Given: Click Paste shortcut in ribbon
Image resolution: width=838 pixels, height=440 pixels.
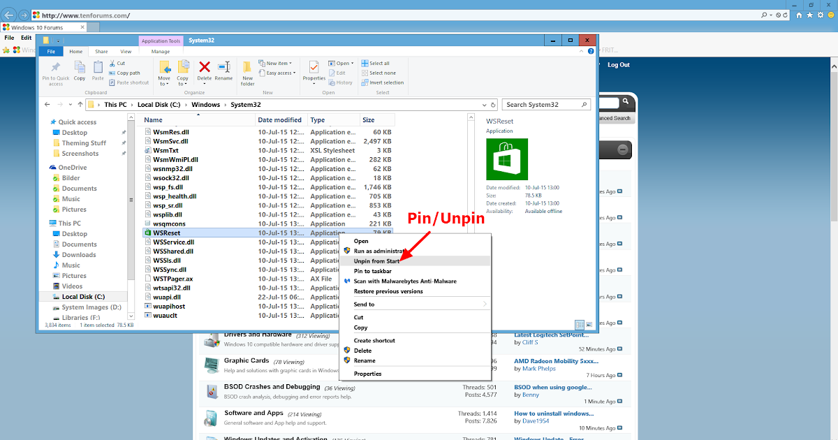Looking at the screenshot, I should [x=128, y=82].
